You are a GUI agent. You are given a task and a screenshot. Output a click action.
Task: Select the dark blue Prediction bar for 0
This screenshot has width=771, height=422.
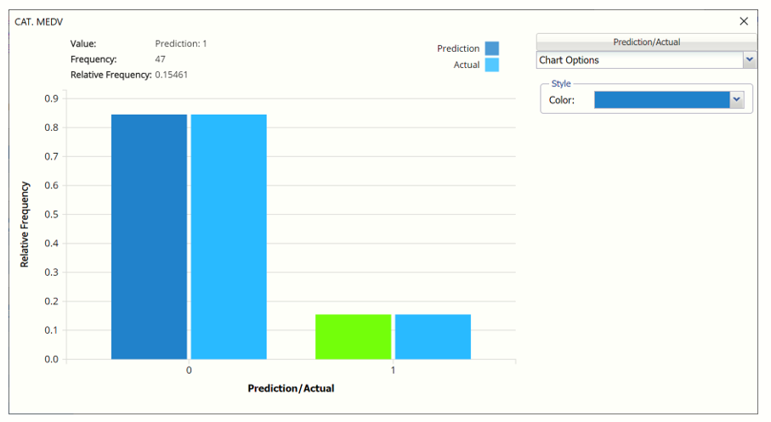pos(149,236)
